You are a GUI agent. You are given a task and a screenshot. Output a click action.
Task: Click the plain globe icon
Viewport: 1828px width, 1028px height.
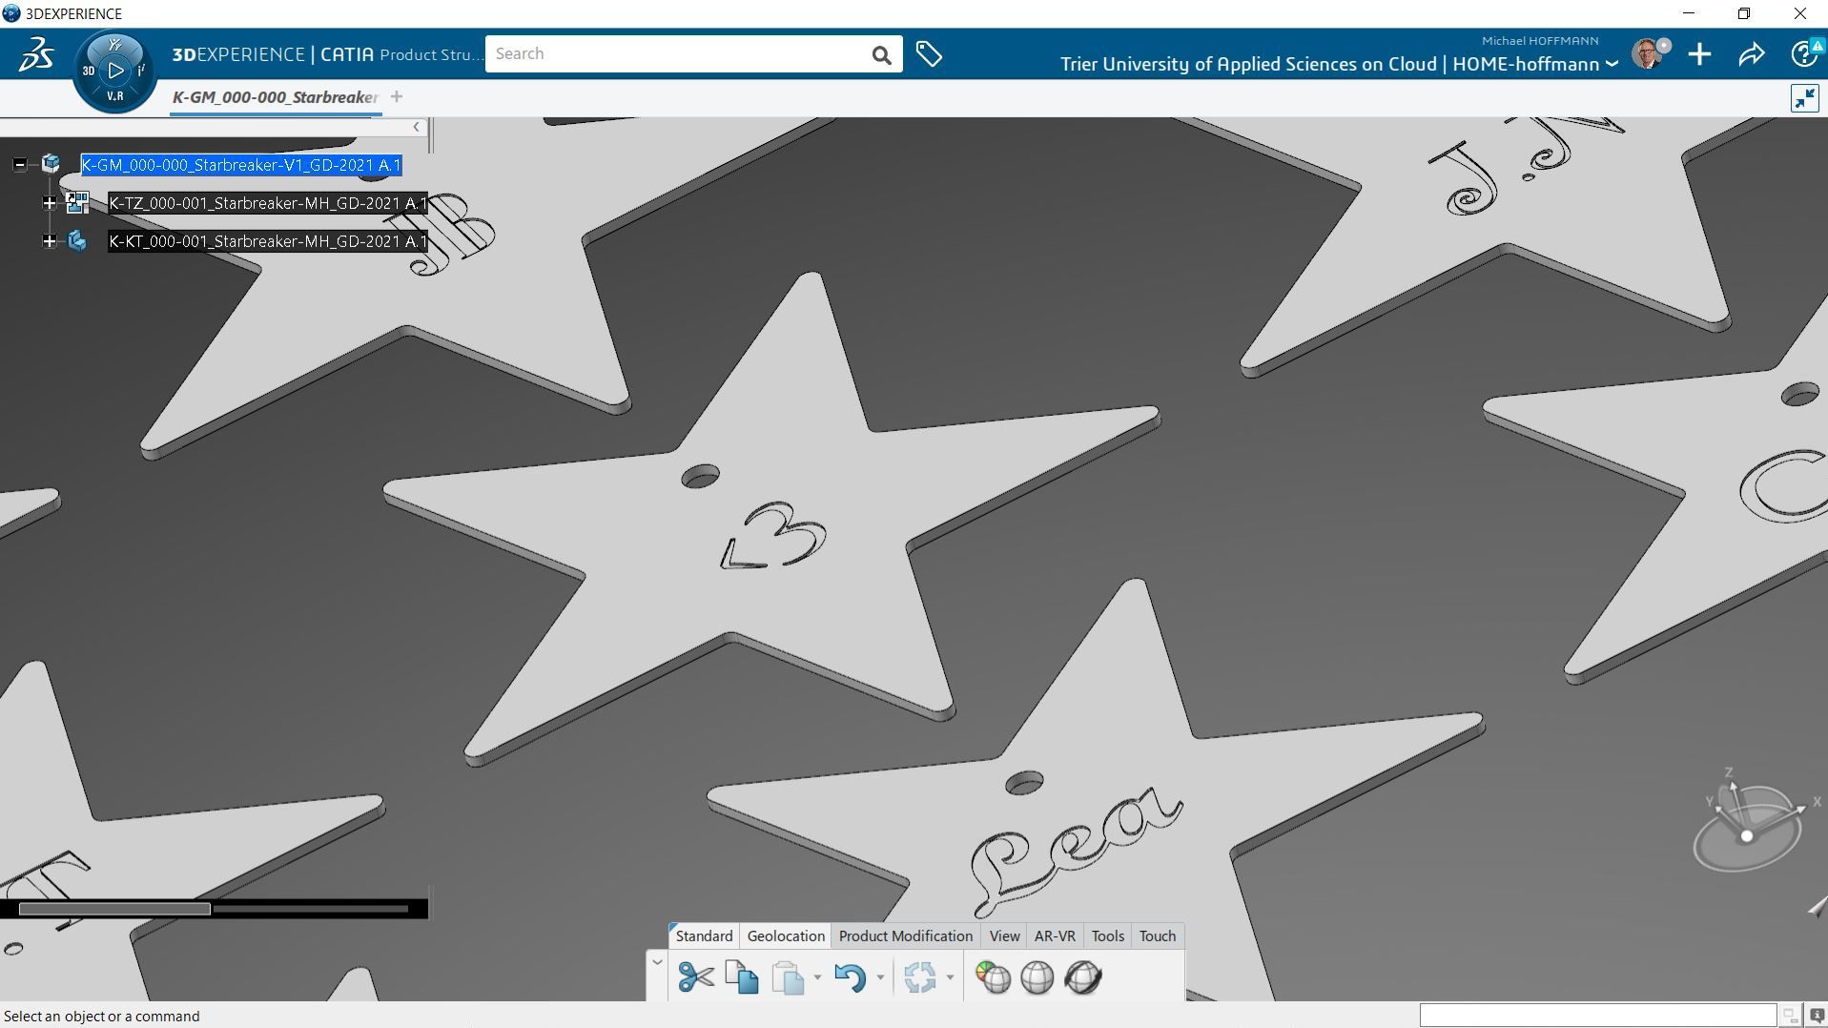pyautogui.click(x=1037, y=977)
